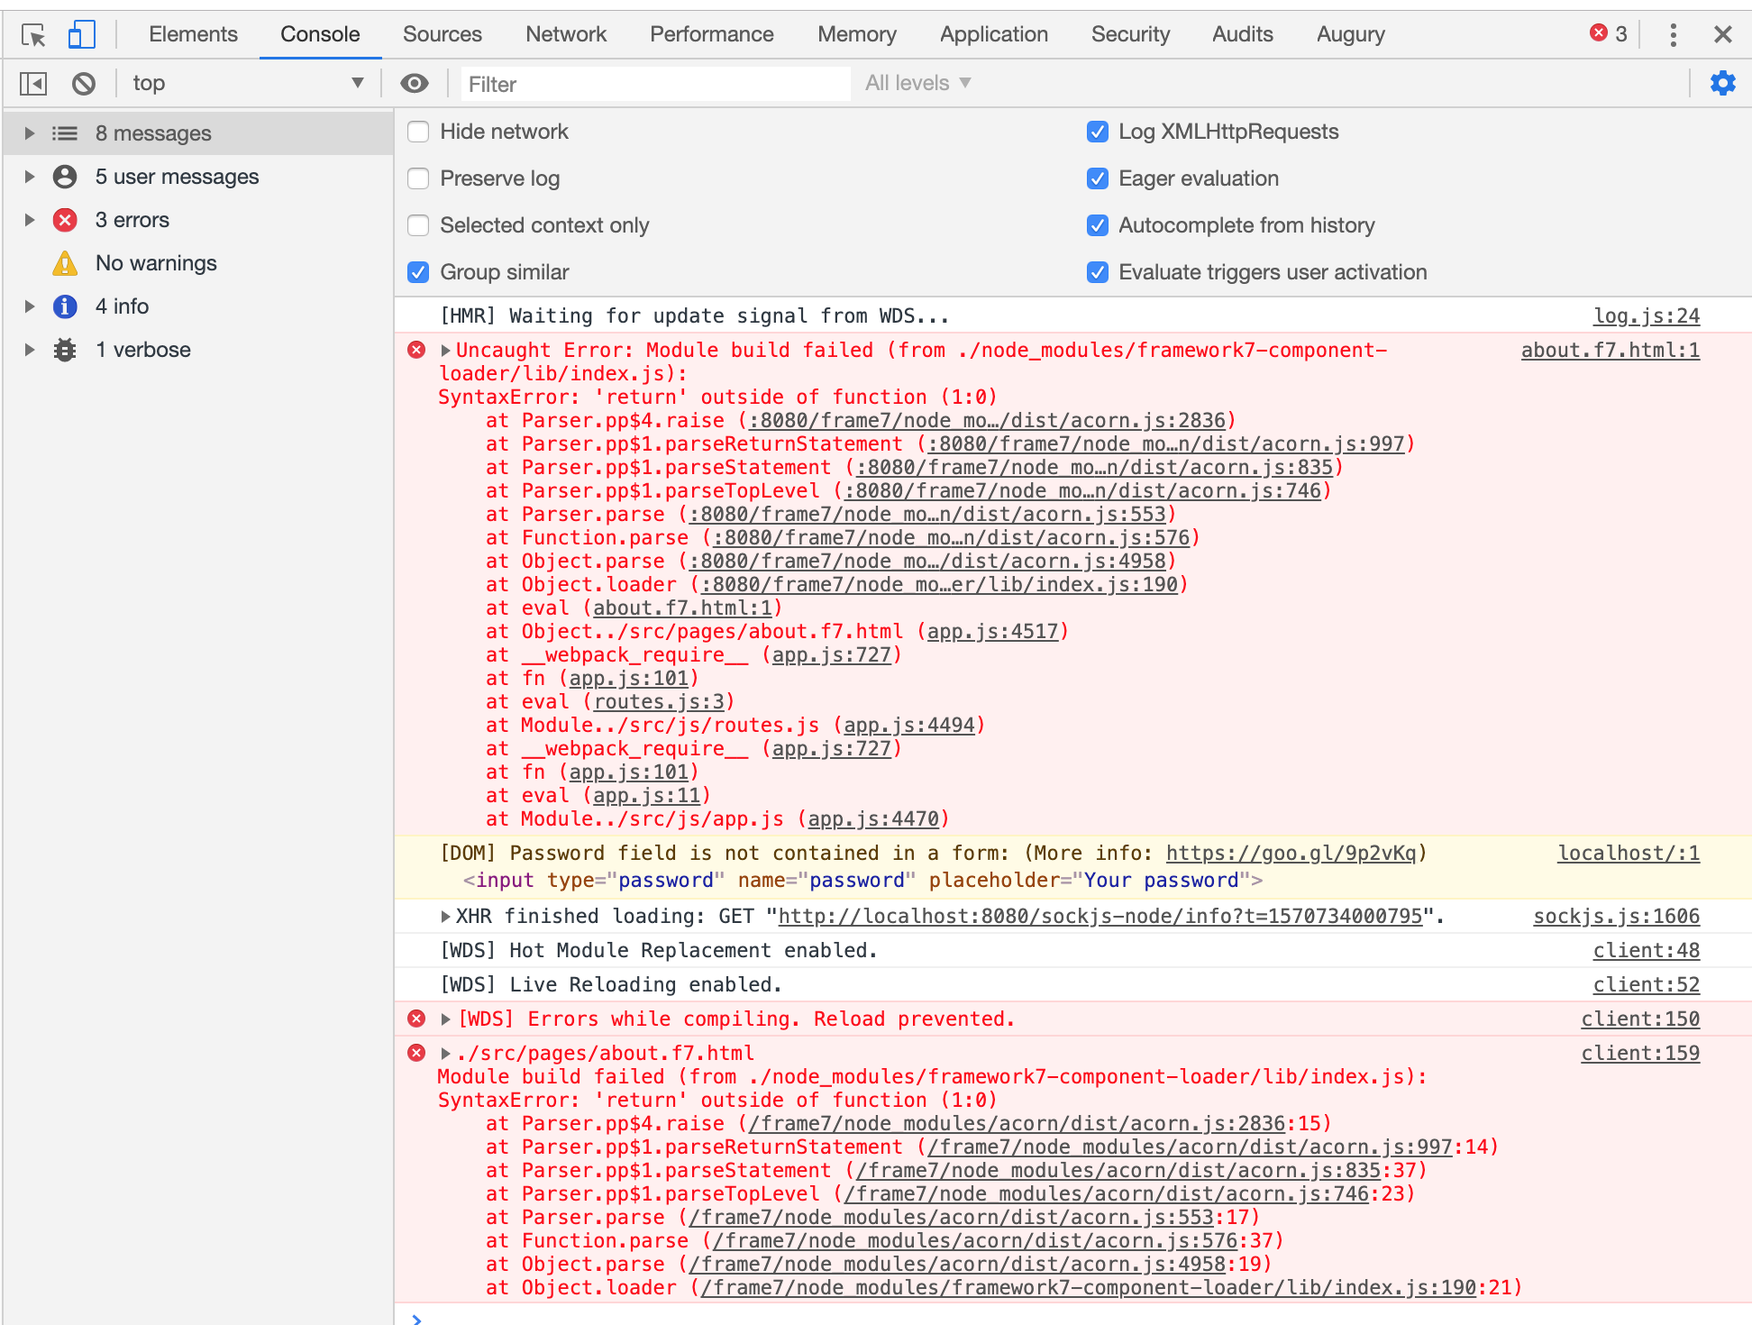Screen dimensions: 1752x1325
Task: Click the red error count badge
Action: click(x=1609, y=34)
